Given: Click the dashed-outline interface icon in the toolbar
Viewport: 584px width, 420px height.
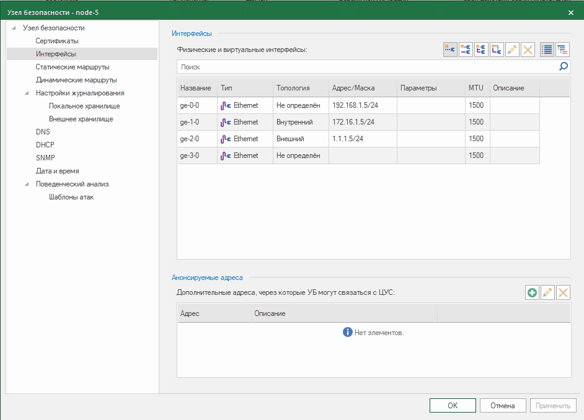Looking at the screenshot, I should [x=497, y=50].
